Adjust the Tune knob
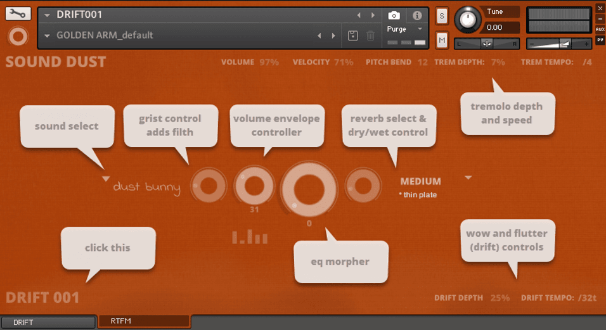The image size is (606, 330). (x=467, y=19)
